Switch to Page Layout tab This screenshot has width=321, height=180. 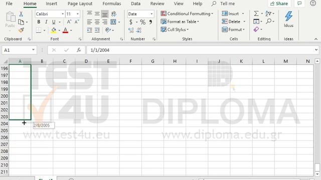coord(80,3)
